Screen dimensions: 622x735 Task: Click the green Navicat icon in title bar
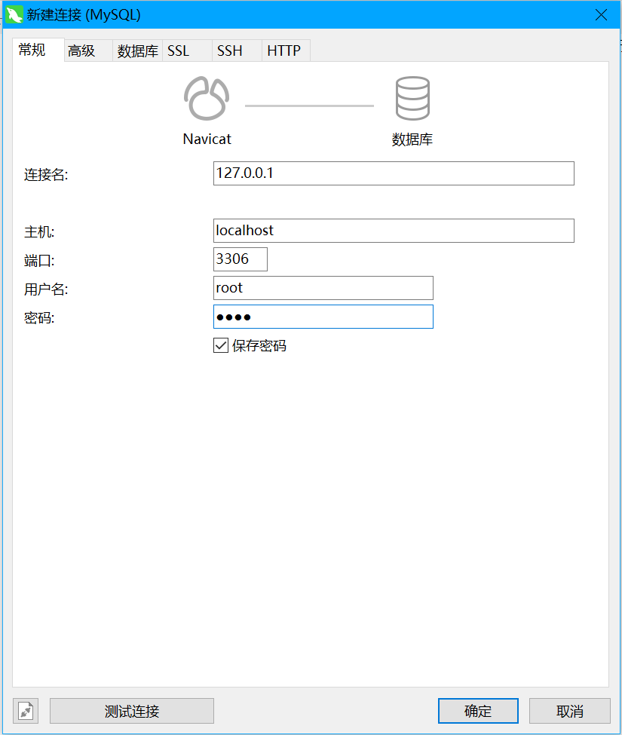[14, 14]
